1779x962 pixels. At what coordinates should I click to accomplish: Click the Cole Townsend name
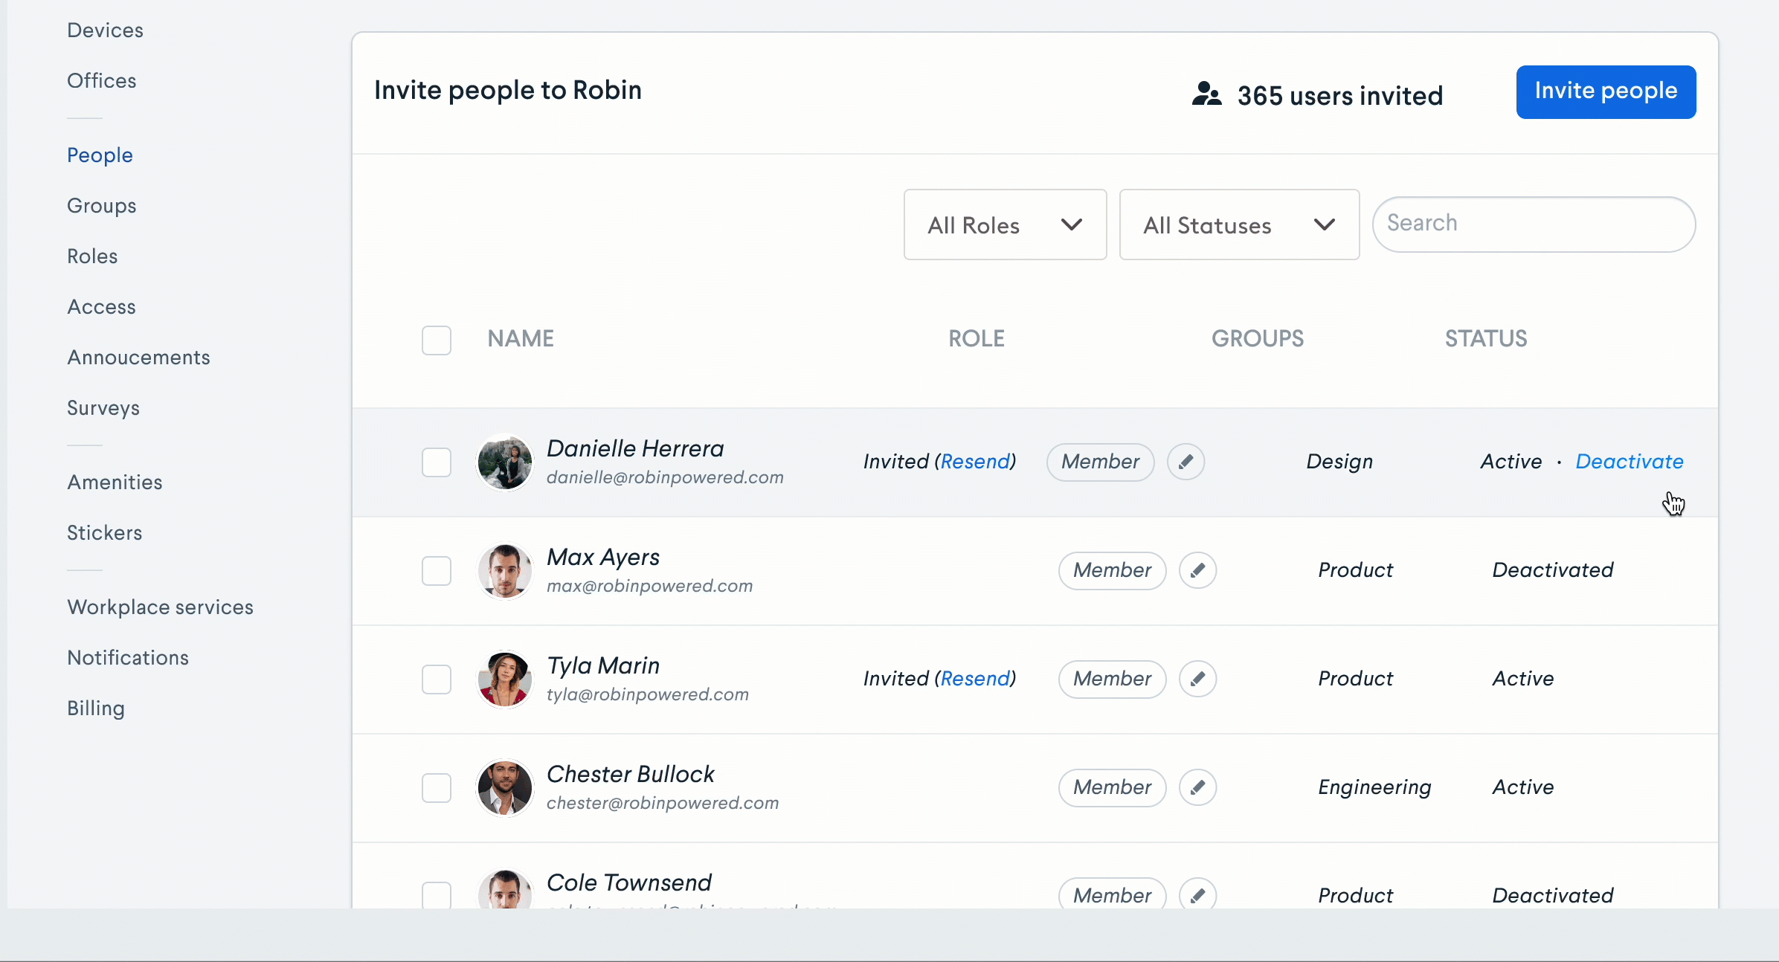tap(628, 882)
